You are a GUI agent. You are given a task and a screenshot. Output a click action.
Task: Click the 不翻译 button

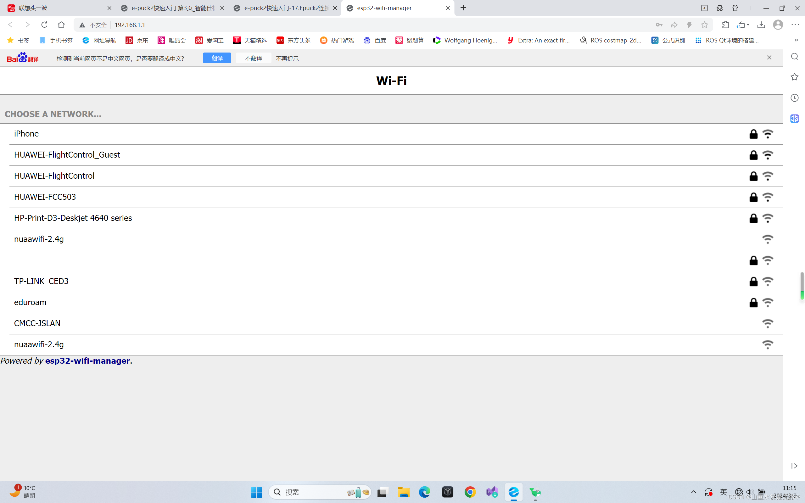(x=254, y=58)
